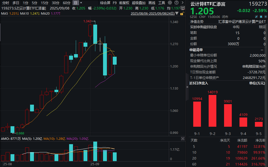This screenshot has width=268, height=167.
Task: Close the AMO volume sub-chart with its X button
Action: tap(183, 139)
